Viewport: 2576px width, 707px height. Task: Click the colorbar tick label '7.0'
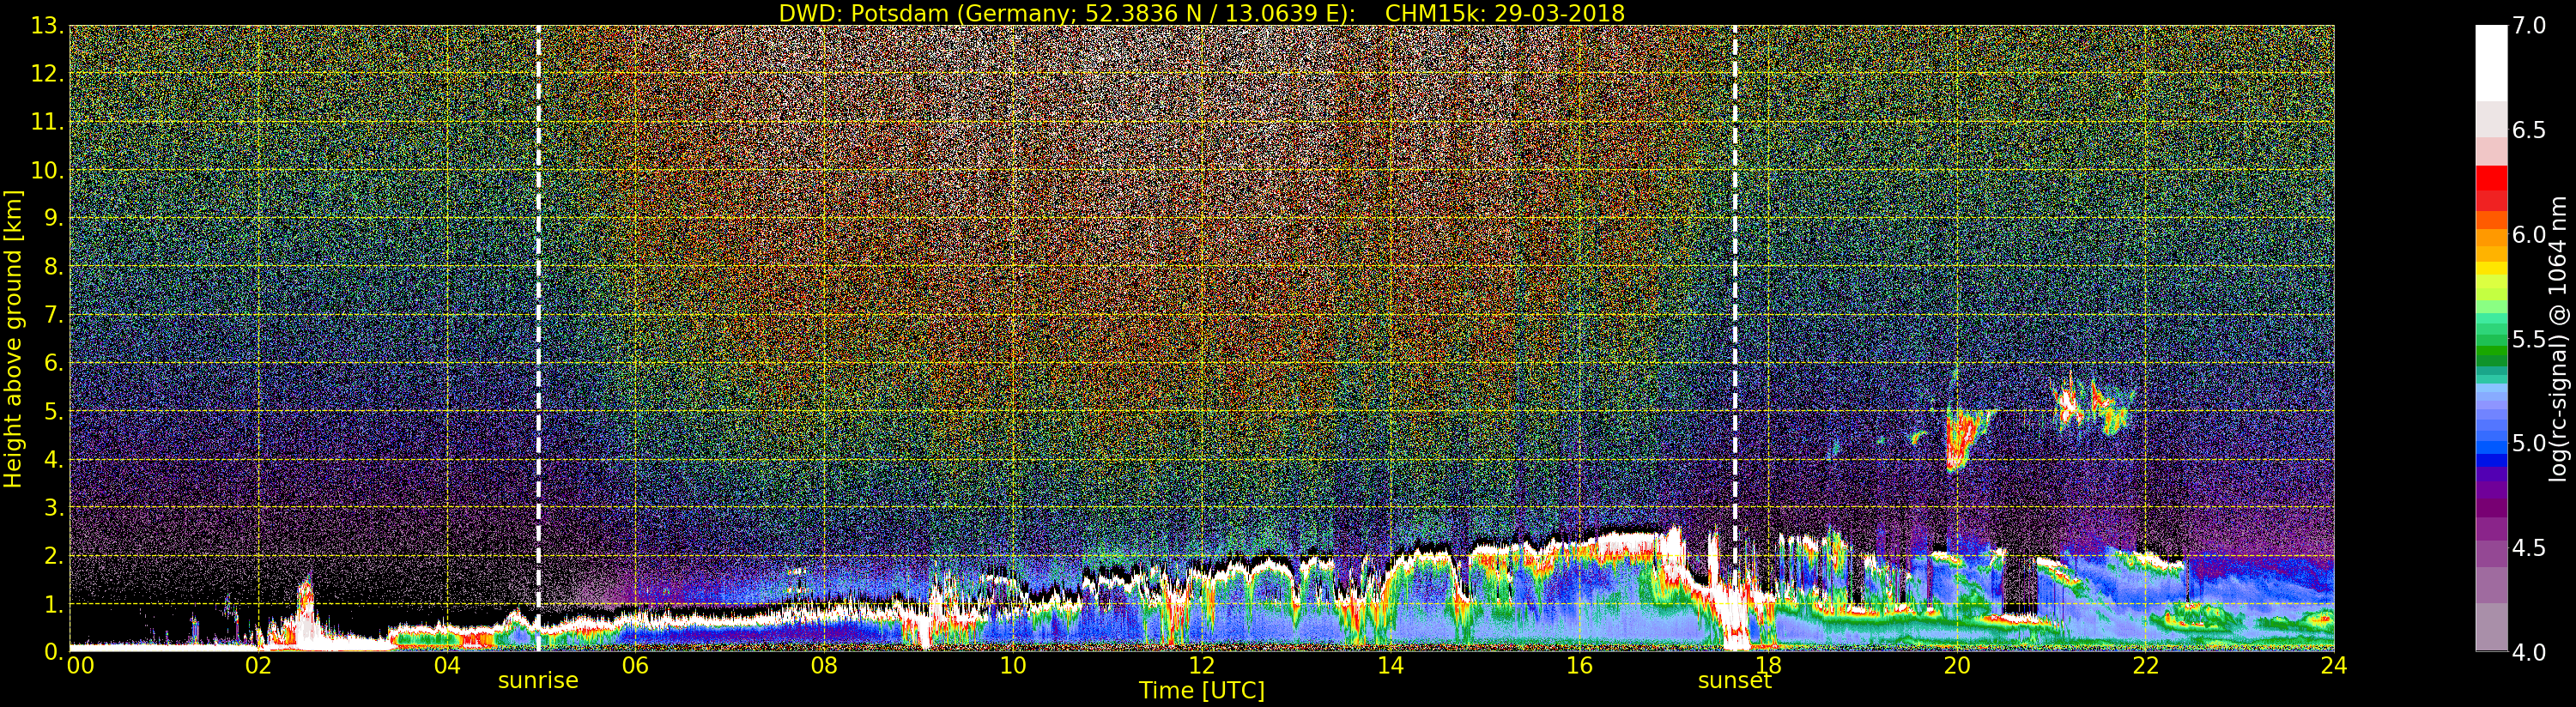click(2529, 26)
